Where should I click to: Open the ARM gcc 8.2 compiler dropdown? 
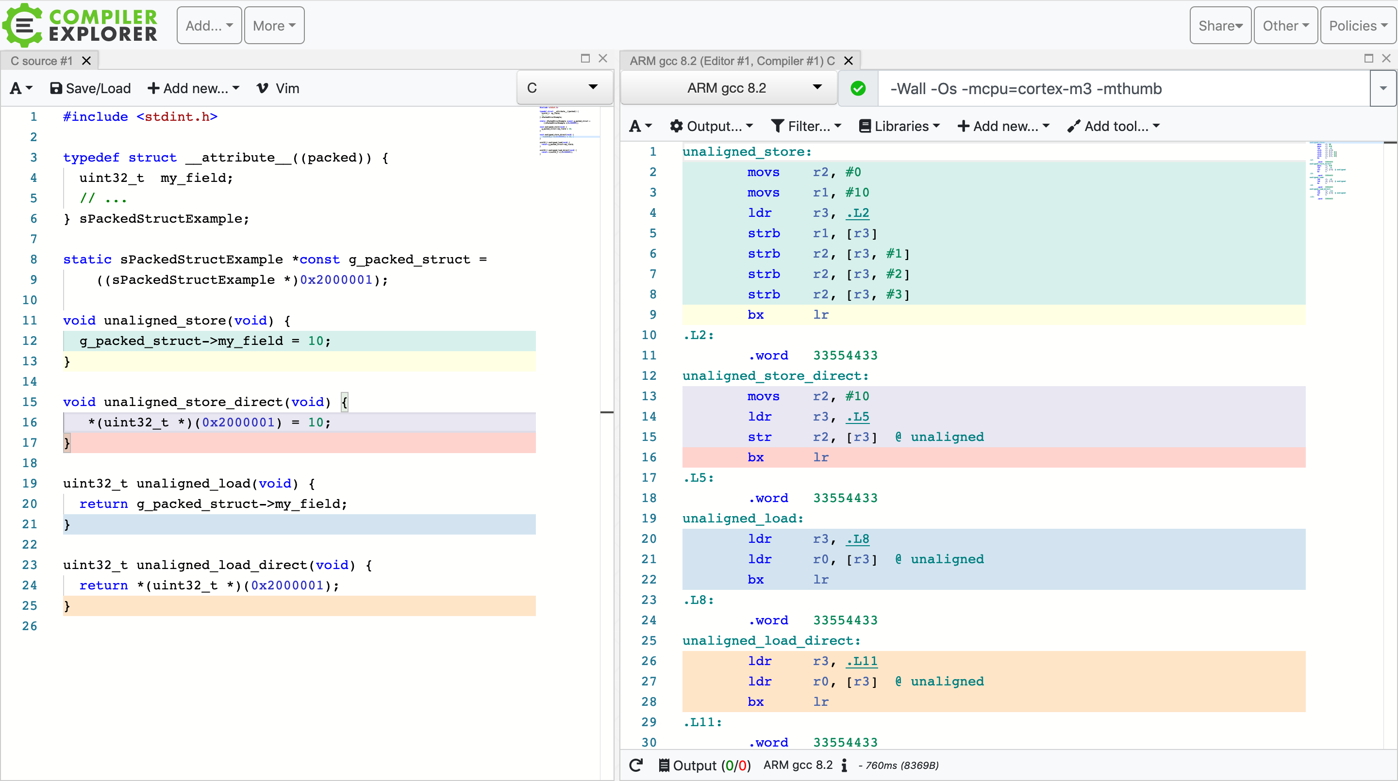click(x=728, y=88)
